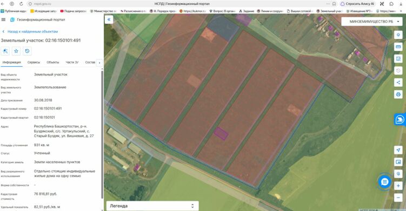
Task: Click the date value 30.08.2018
Action: [43, 100]
